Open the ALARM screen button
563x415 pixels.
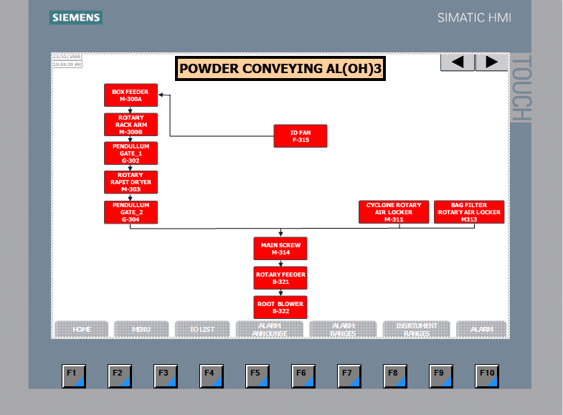(481, 329)
